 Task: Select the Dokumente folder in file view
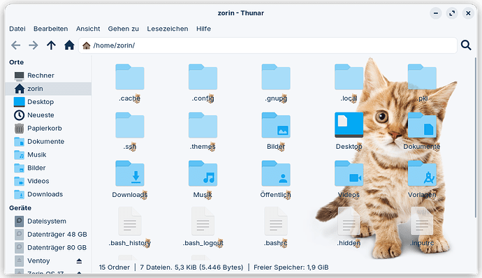[422, 125]
